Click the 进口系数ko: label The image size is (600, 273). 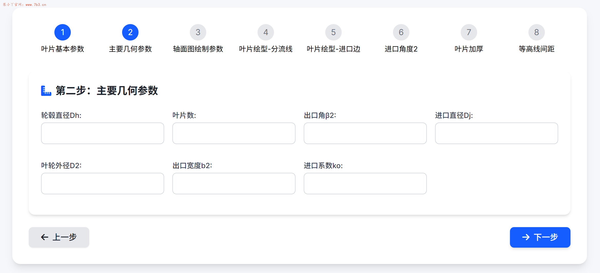coord(323,166)
